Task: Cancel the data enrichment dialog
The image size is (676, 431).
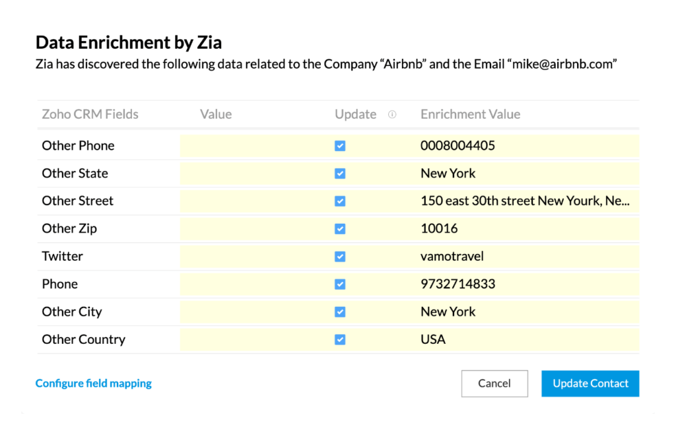Action: pos(494,383)
